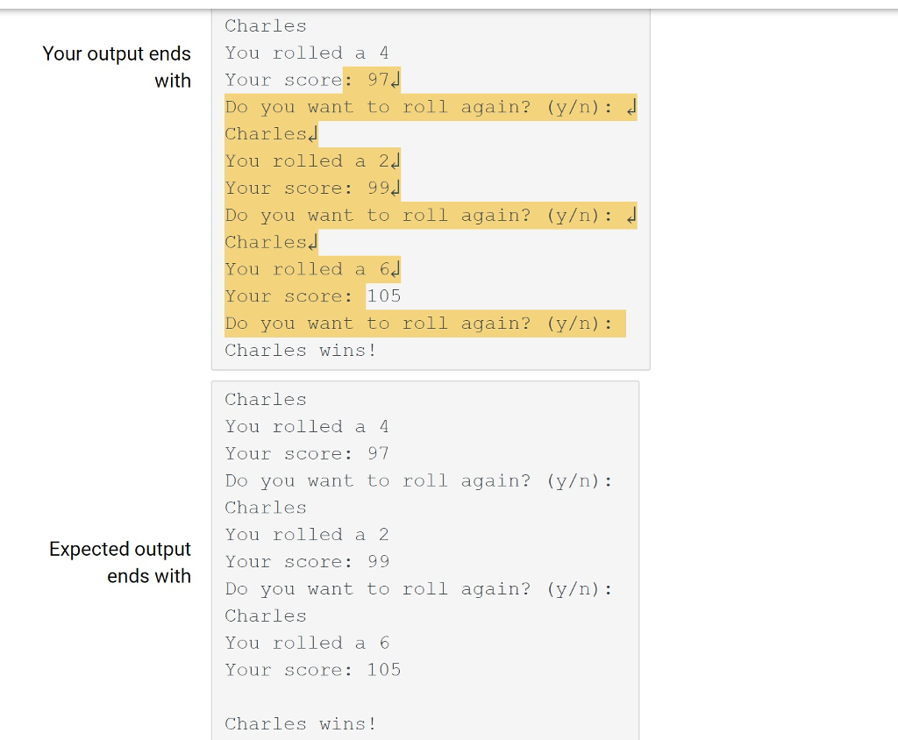The width and height of the screenshot is (898, 740).
Task: Click "Your score: 97" in expected output
Action: coord(306,454)
